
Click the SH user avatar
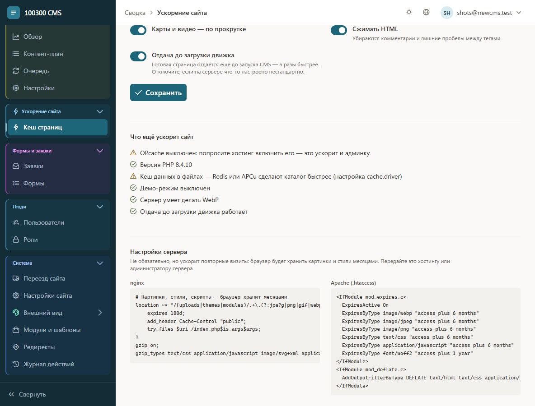tap(446, 13)
